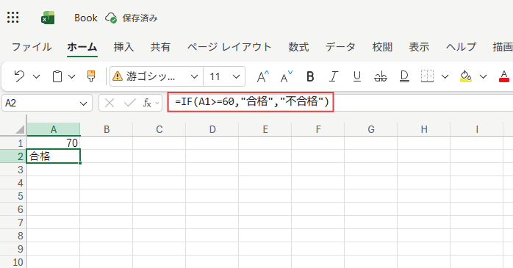Select row 9 header
This screenshot has height=268, width=513.
point(13,249)
